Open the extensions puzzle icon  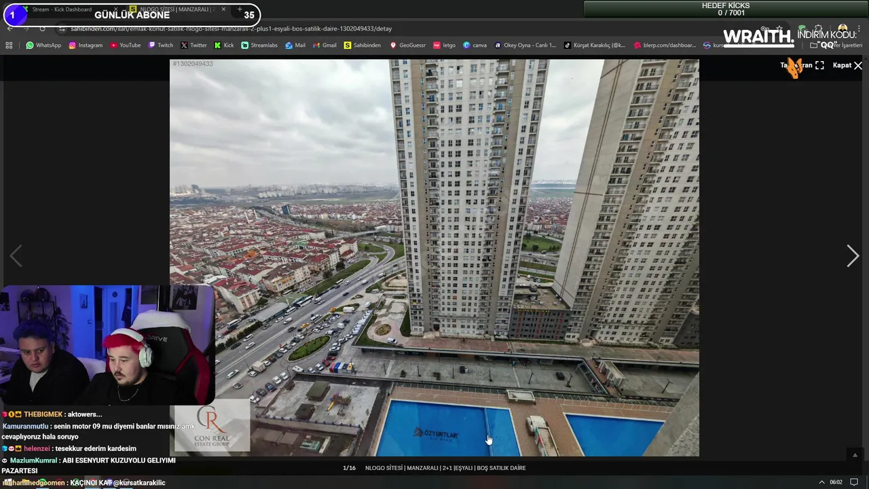click(x=819, y=29)
